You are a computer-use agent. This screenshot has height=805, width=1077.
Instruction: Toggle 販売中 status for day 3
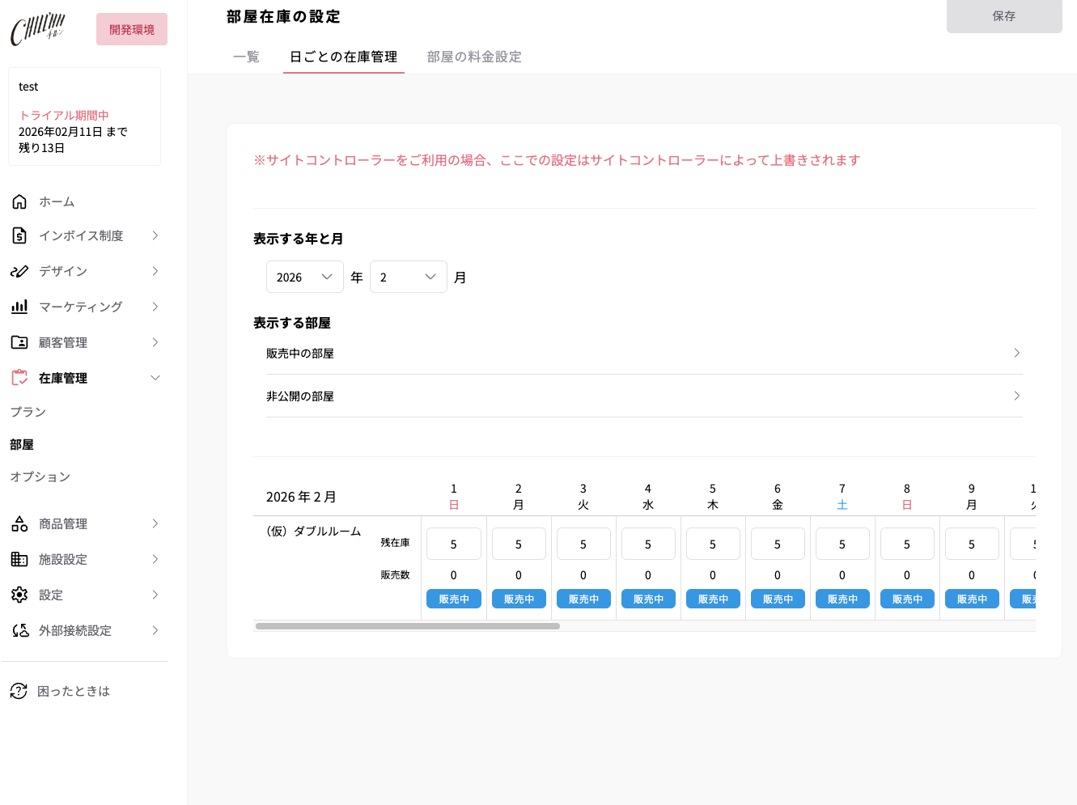(x=583, y=599)
